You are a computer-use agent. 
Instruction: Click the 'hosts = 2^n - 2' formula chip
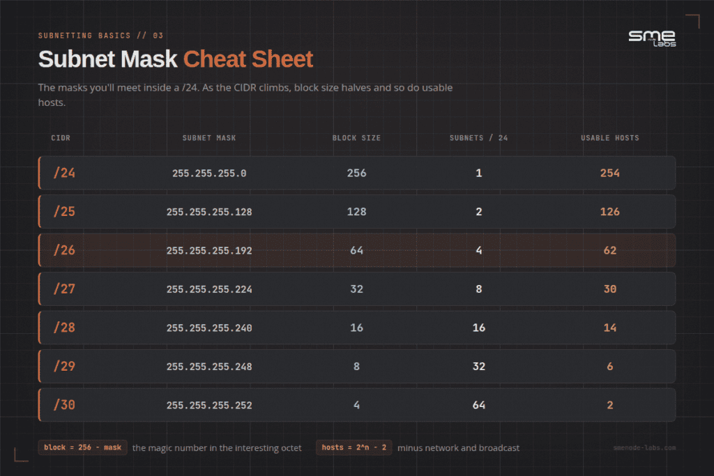tap(354, 447)
